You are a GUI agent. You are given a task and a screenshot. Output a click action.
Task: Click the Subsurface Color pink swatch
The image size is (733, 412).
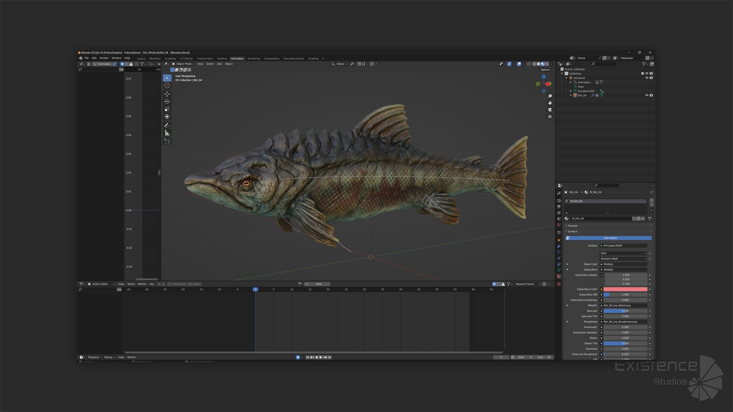tap(625, 289)
